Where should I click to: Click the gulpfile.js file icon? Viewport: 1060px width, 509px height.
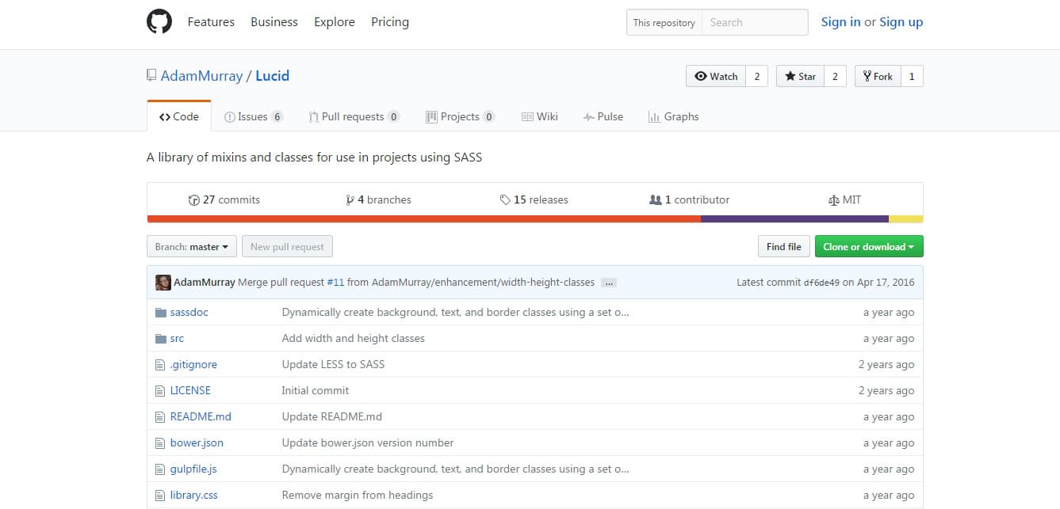coord(160,469)
